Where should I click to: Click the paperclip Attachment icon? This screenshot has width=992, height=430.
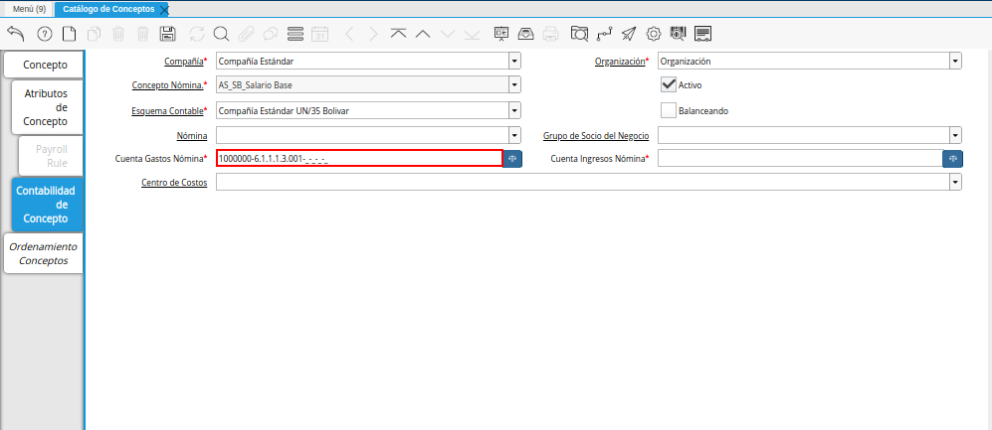click(x=246, y=34)
